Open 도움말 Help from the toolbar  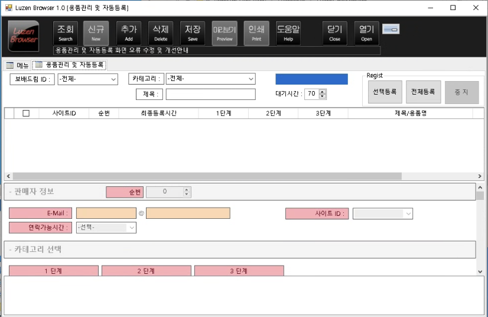point(288,33)
